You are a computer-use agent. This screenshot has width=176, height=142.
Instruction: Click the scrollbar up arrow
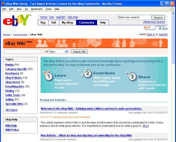coord(173,13)
